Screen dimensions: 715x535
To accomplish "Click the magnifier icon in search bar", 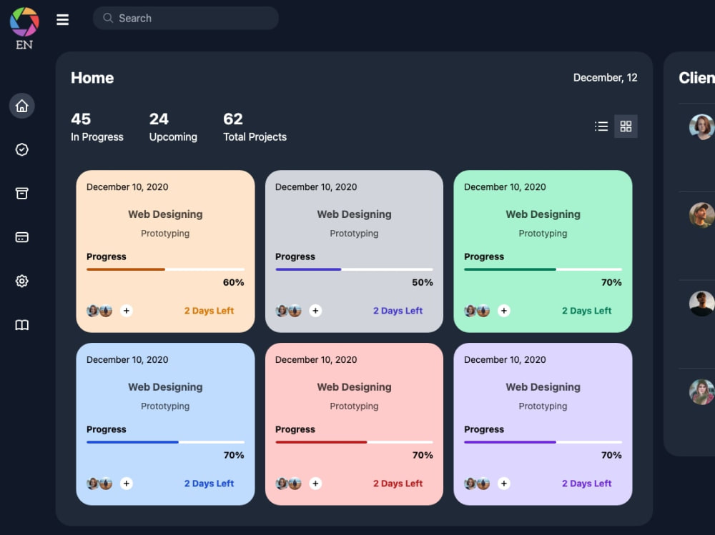I will (x=108, y=18).
